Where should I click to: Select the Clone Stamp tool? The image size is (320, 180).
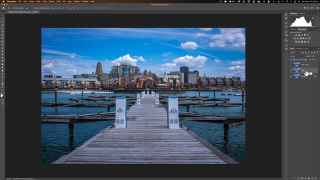(x=2, y=51)
